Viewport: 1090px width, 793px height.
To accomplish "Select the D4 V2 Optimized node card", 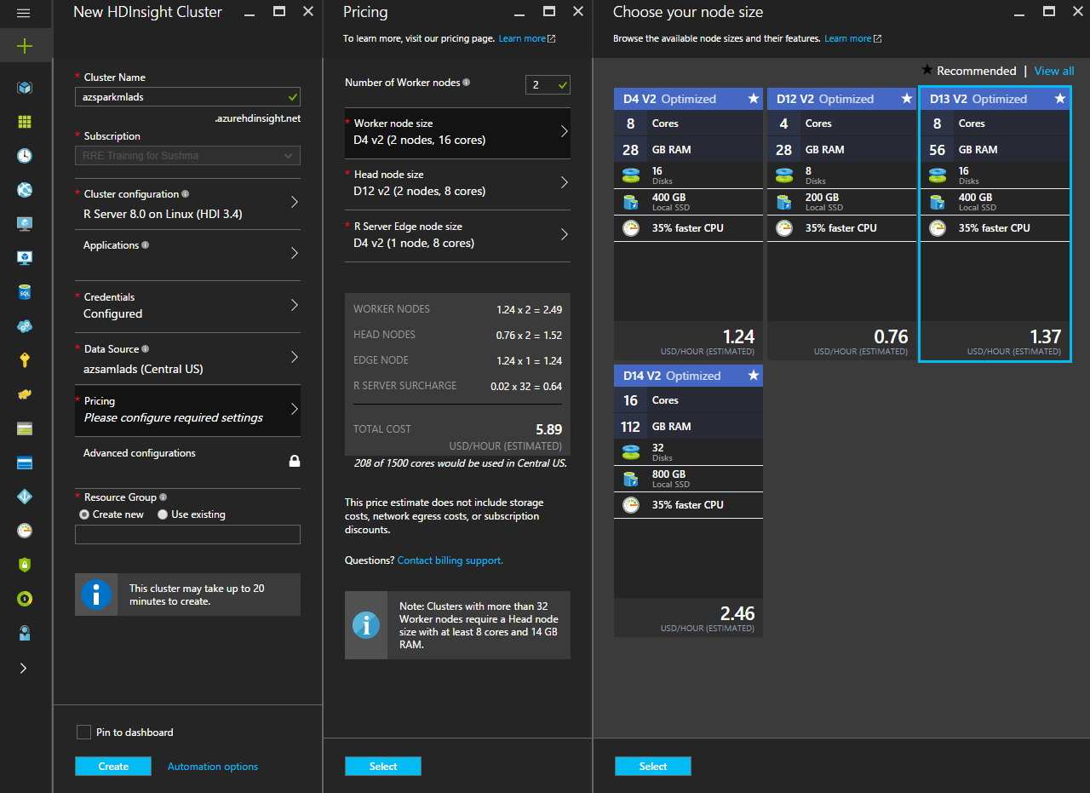I will 688,222.
